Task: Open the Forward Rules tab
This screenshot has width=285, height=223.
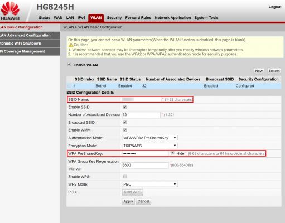Action: click(x=138, y=18)
